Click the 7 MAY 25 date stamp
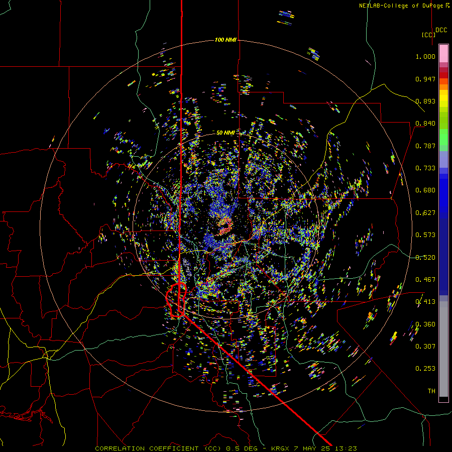Viewport: 452px width, 452px height. coord(313,448)
